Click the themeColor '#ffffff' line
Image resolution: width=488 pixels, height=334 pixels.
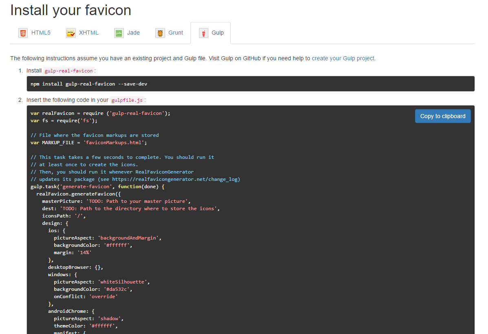(86, 326)
